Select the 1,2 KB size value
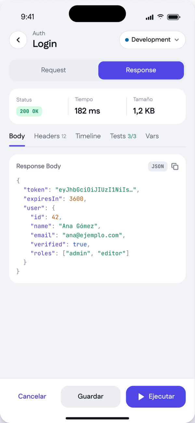195x423 pixels. (x=144, y=111)
